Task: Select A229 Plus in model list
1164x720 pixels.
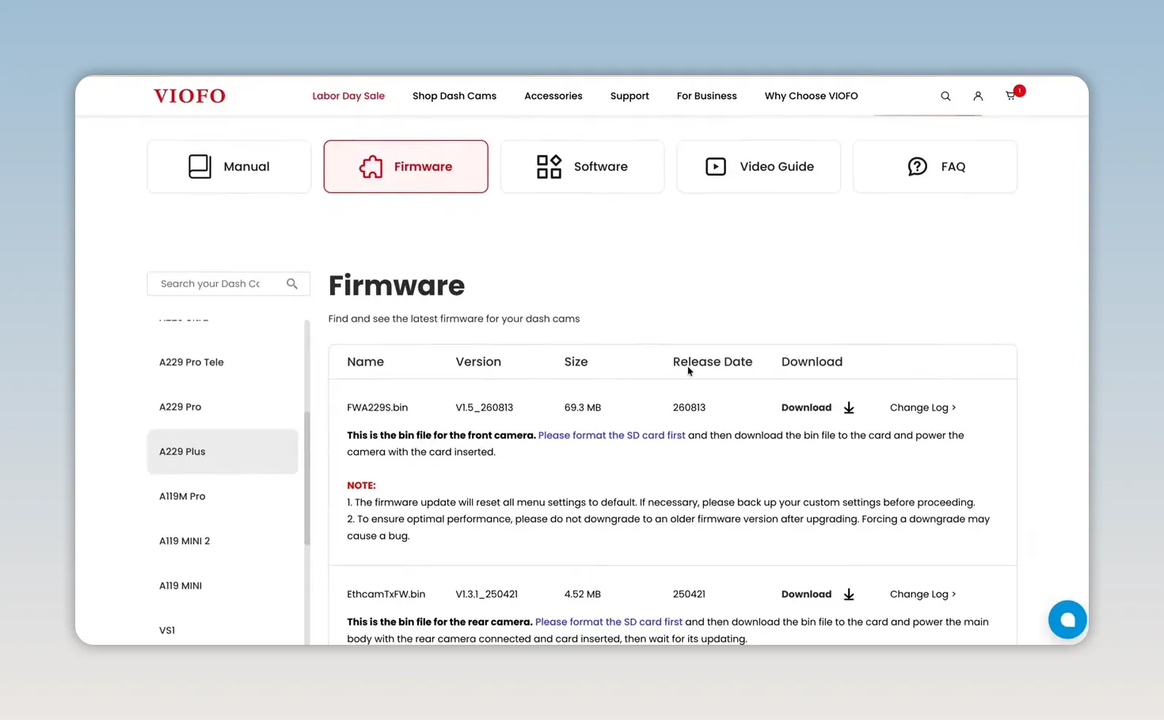Action: point(223,452)
